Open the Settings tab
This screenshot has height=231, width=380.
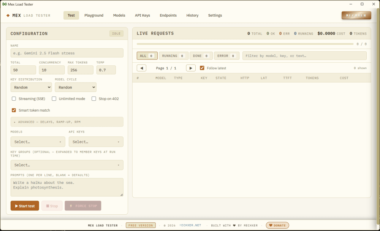pos(215,15)
